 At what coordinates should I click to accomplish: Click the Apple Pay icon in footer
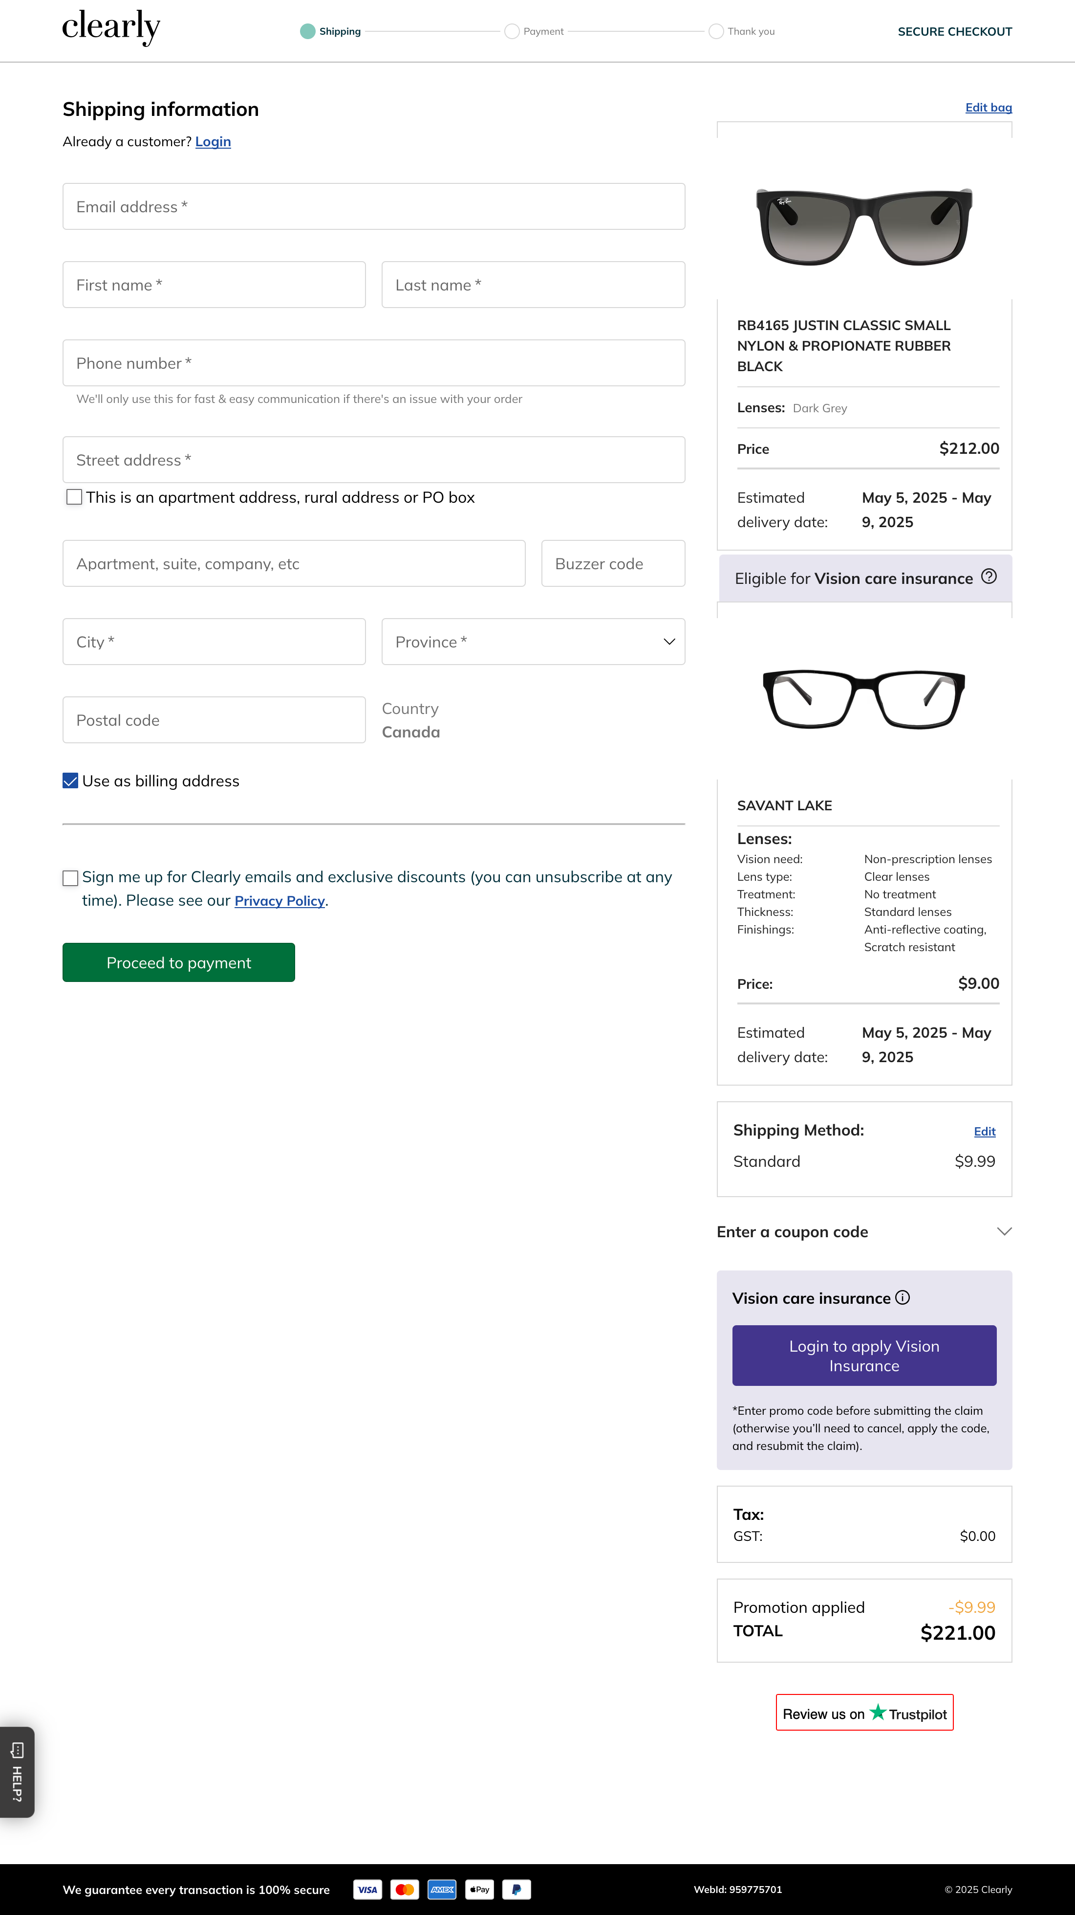479,1889
